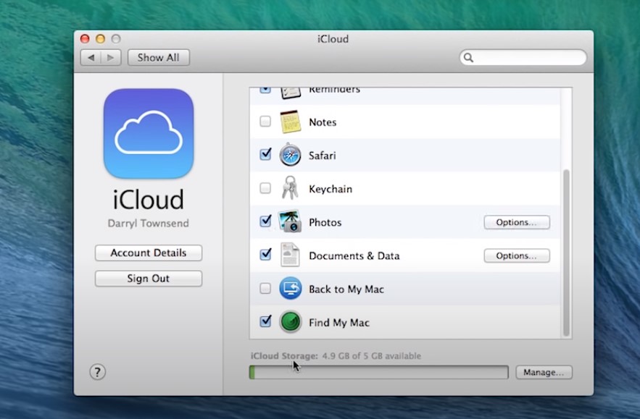
Task: Open help with the question mark button
Action: pyautogui.click(x=97, y=372)
